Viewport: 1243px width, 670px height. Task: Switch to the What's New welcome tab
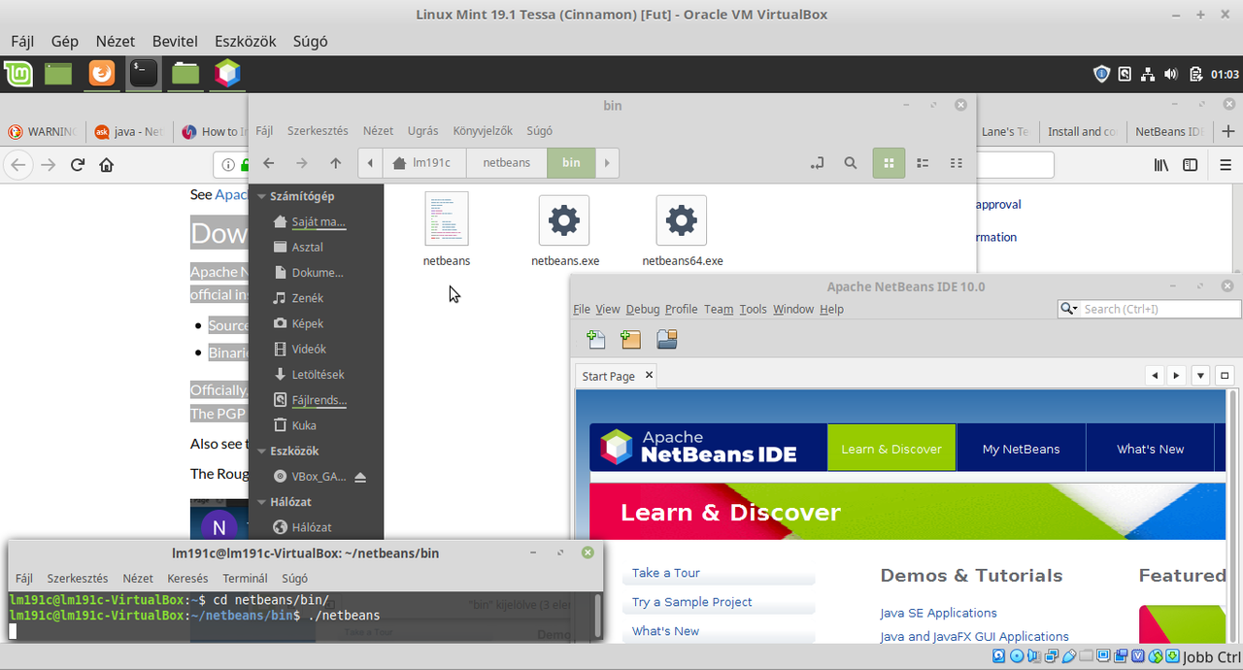(x=1150, y=449)
